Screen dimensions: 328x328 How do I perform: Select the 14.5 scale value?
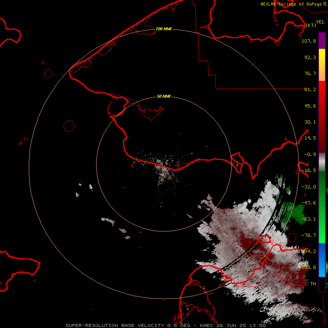tap(310, 138)
